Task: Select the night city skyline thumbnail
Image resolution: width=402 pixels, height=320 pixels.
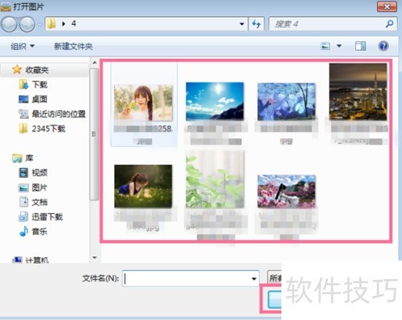Action: click(359, 92)
